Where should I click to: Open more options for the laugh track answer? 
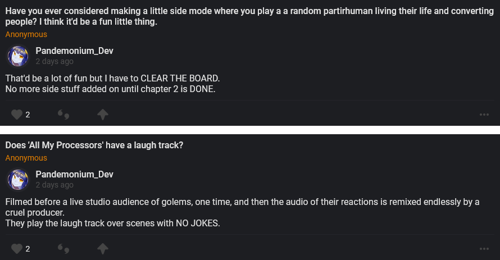(x=484, y=248)
